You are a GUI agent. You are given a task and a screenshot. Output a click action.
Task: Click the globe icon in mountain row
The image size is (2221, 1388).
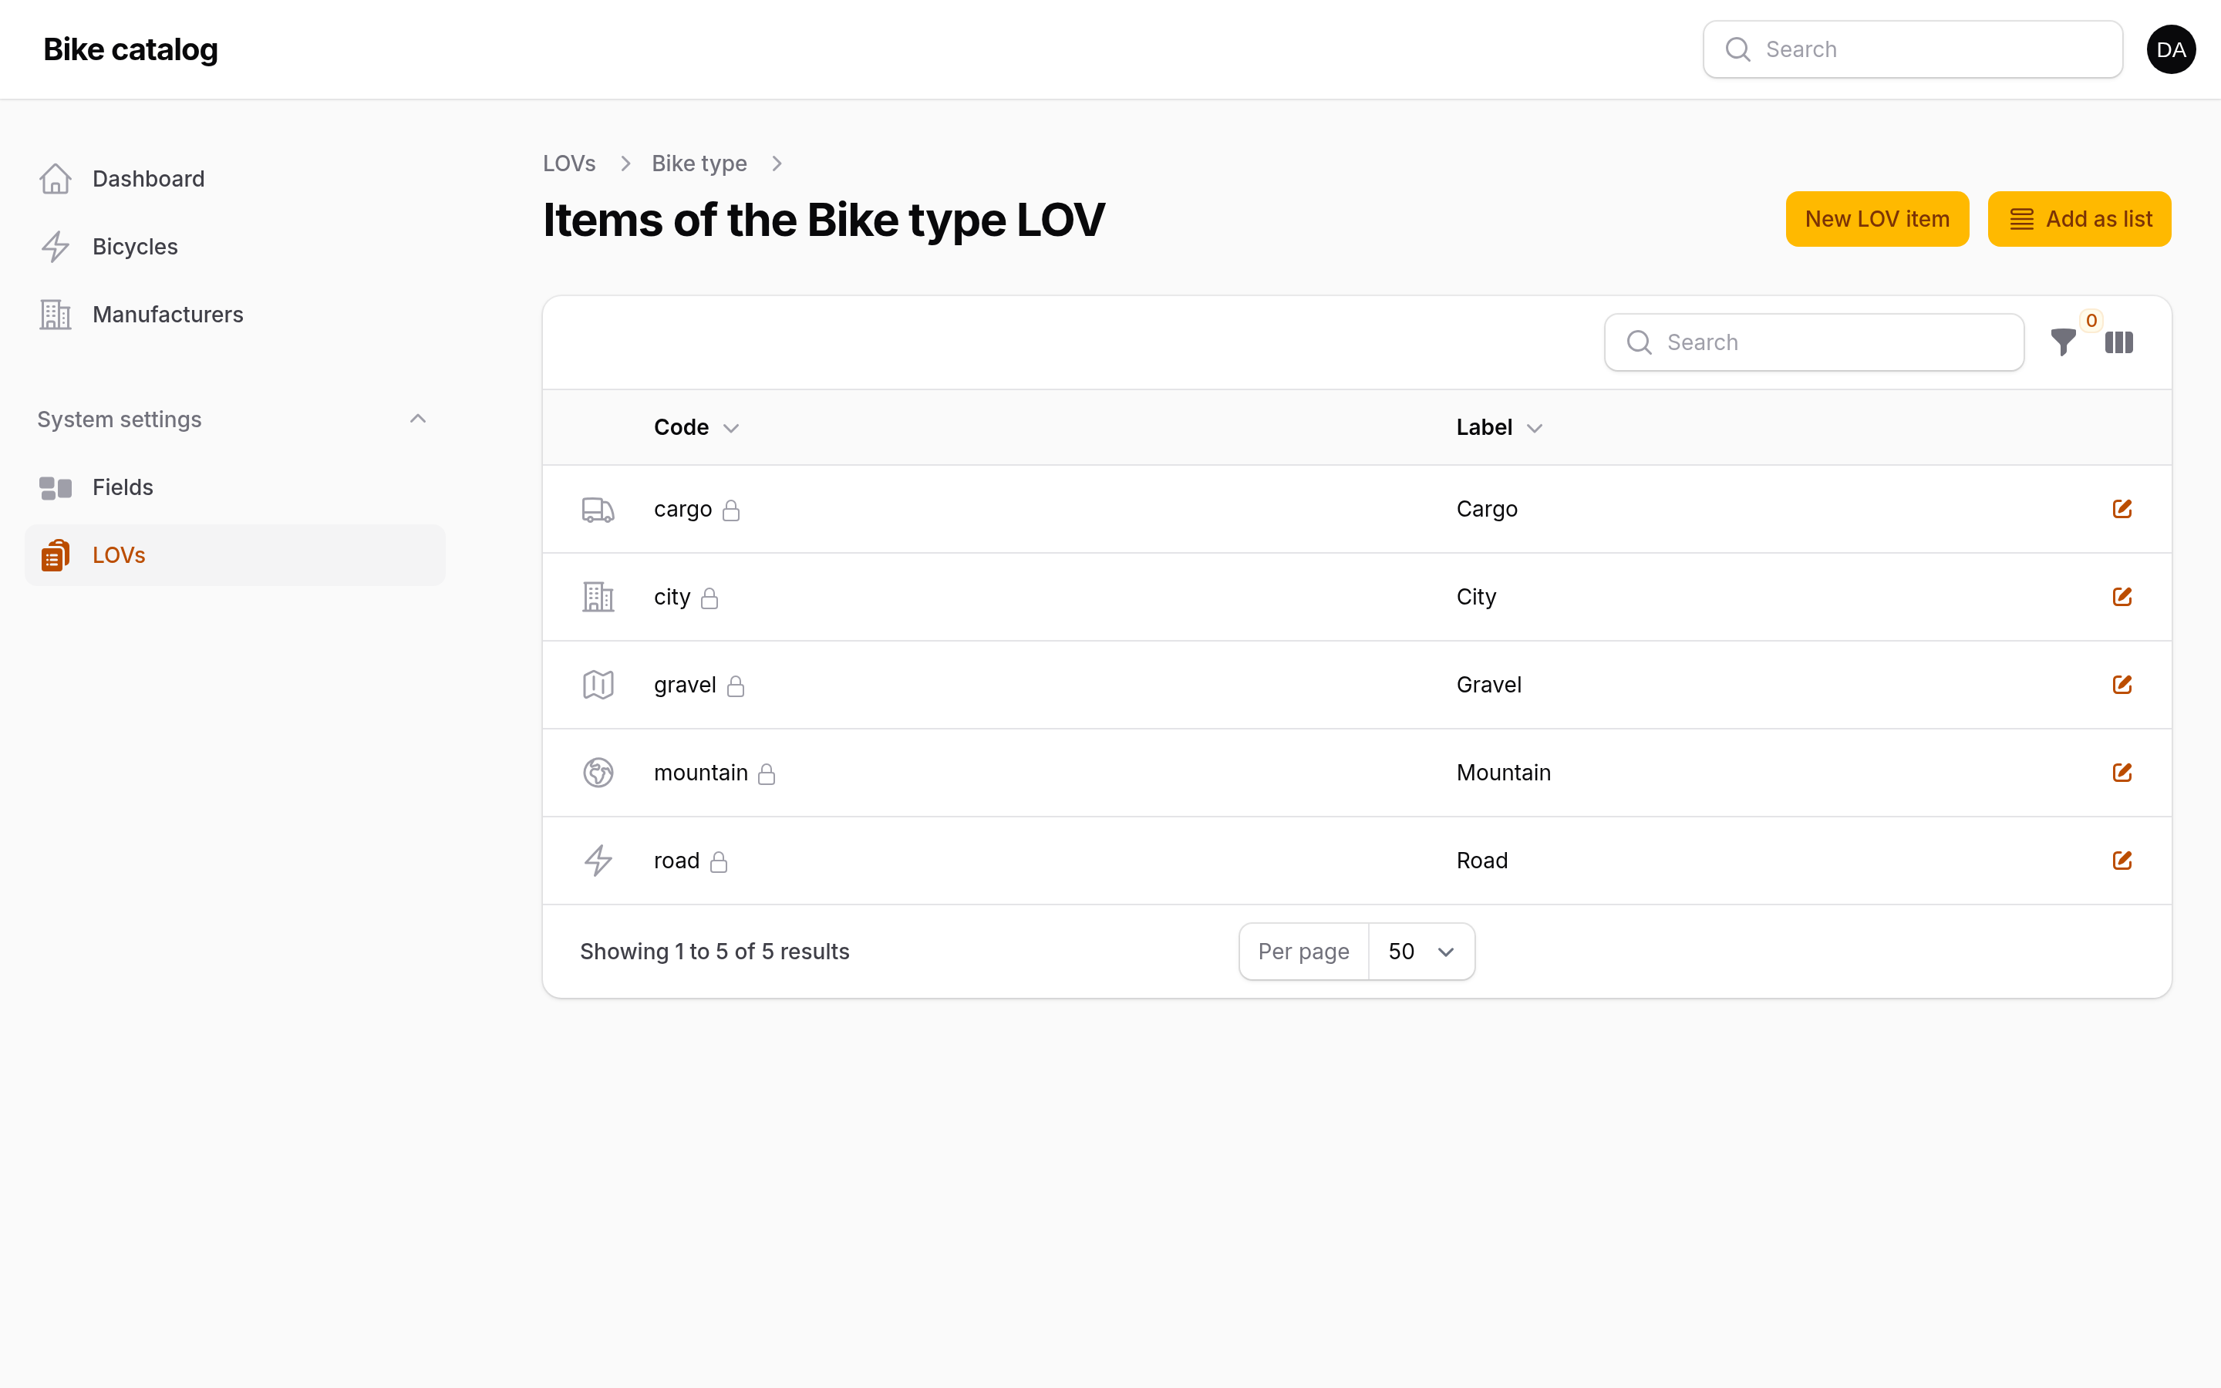pos(598,773)
